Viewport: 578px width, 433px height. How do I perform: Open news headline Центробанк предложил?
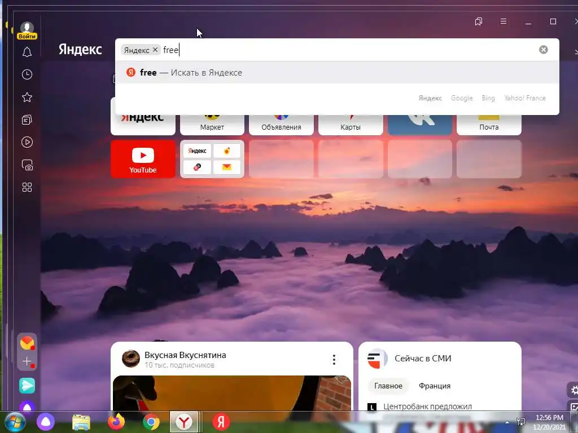(x=428, y=407)
